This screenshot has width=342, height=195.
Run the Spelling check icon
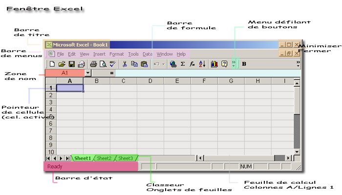click(x=112, y=64)
